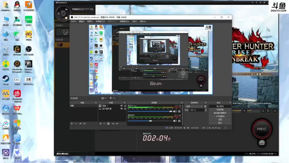This screenshot has width=289, height=163.
Task: Move the selected source up
Action: [113, 124]
